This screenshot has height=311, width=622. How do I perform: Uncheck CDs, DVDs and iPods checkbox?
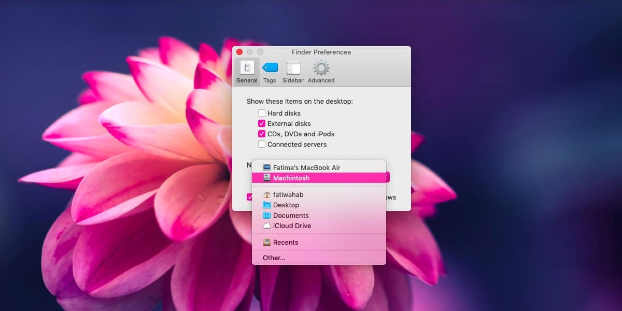point(262,134)
